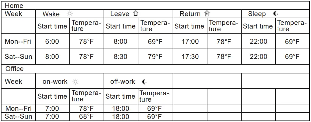The height and width of the screenshot is (122, 311).
Task: Click the Office Mon--Fri off-work time 18:00
Action: 121,109
